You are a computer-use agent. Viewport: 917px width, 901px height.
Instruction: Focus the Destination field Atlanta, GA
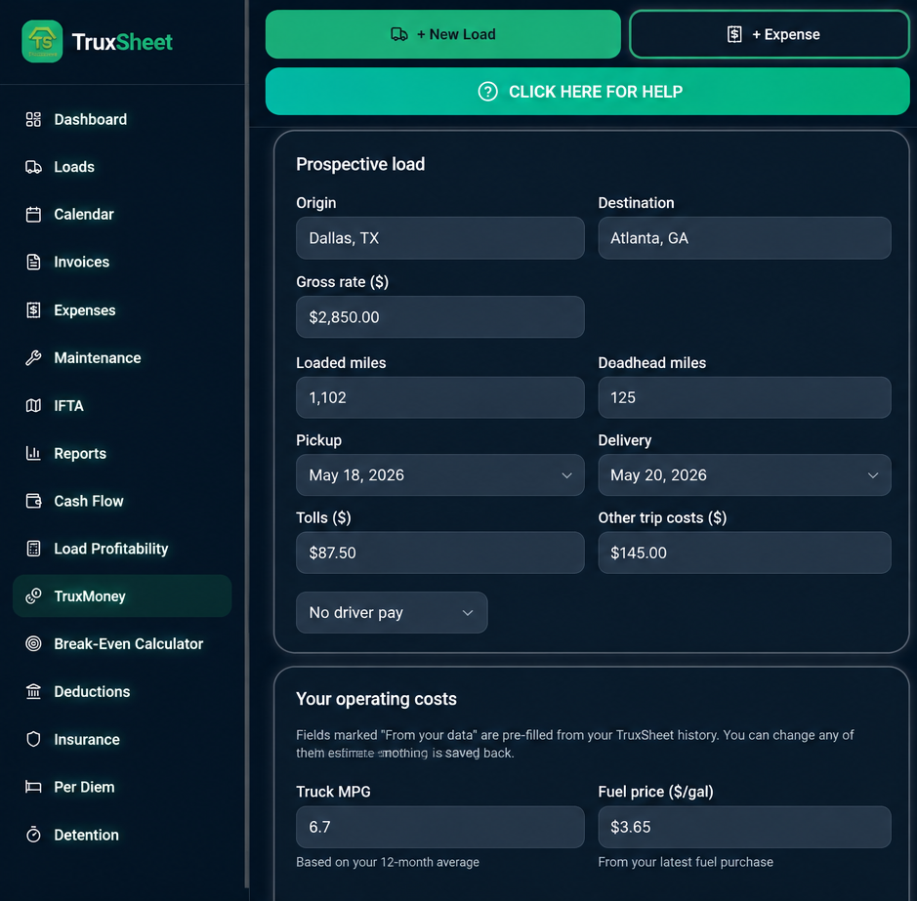(x=744, y=238)
